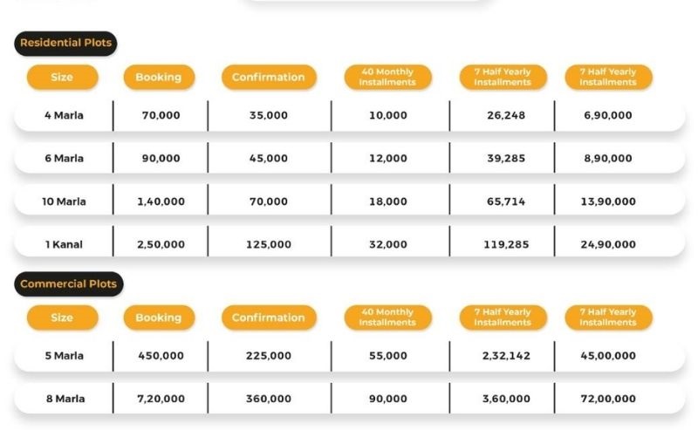The width and height of the screenshot is (698, 430).
Task: Click Size header in Residential Plots table
Action: [x=62, y=77]
